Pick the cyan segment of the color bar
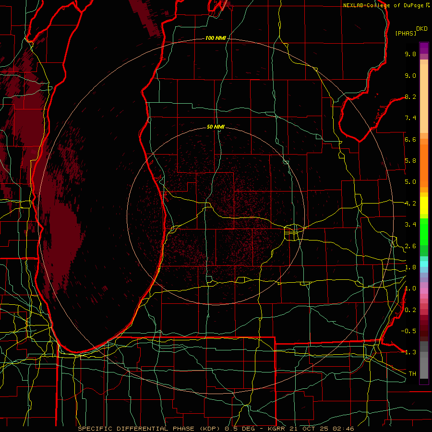 424,264
